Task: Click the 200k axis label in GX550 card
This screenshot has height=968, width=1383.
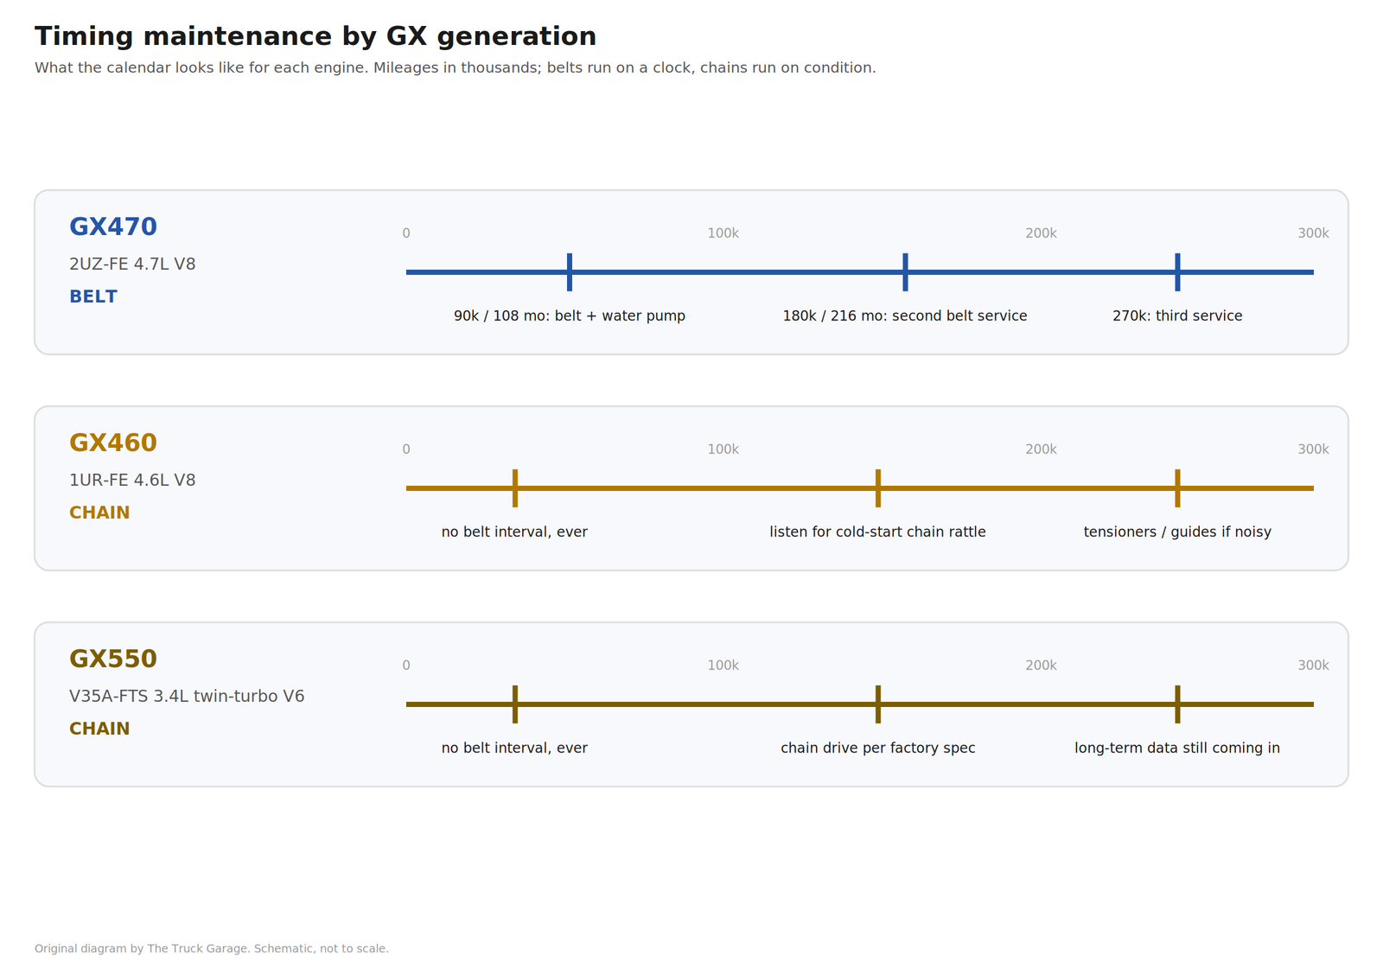Action: pyautogui.click(x=1042, y=665)
